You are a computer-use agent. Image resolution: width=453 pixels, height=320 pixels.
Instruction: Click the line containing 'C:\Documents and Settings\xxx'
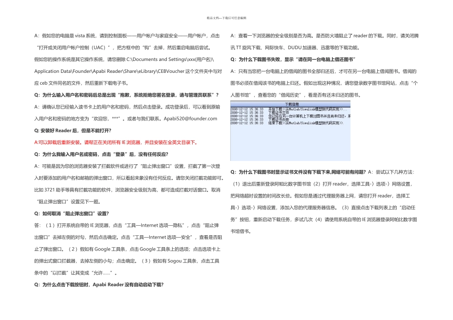click(x=124, y=60)
